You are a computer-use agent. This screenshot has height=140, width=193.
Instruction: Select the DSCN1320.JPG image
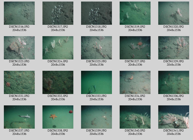click(x=174, y=13)
